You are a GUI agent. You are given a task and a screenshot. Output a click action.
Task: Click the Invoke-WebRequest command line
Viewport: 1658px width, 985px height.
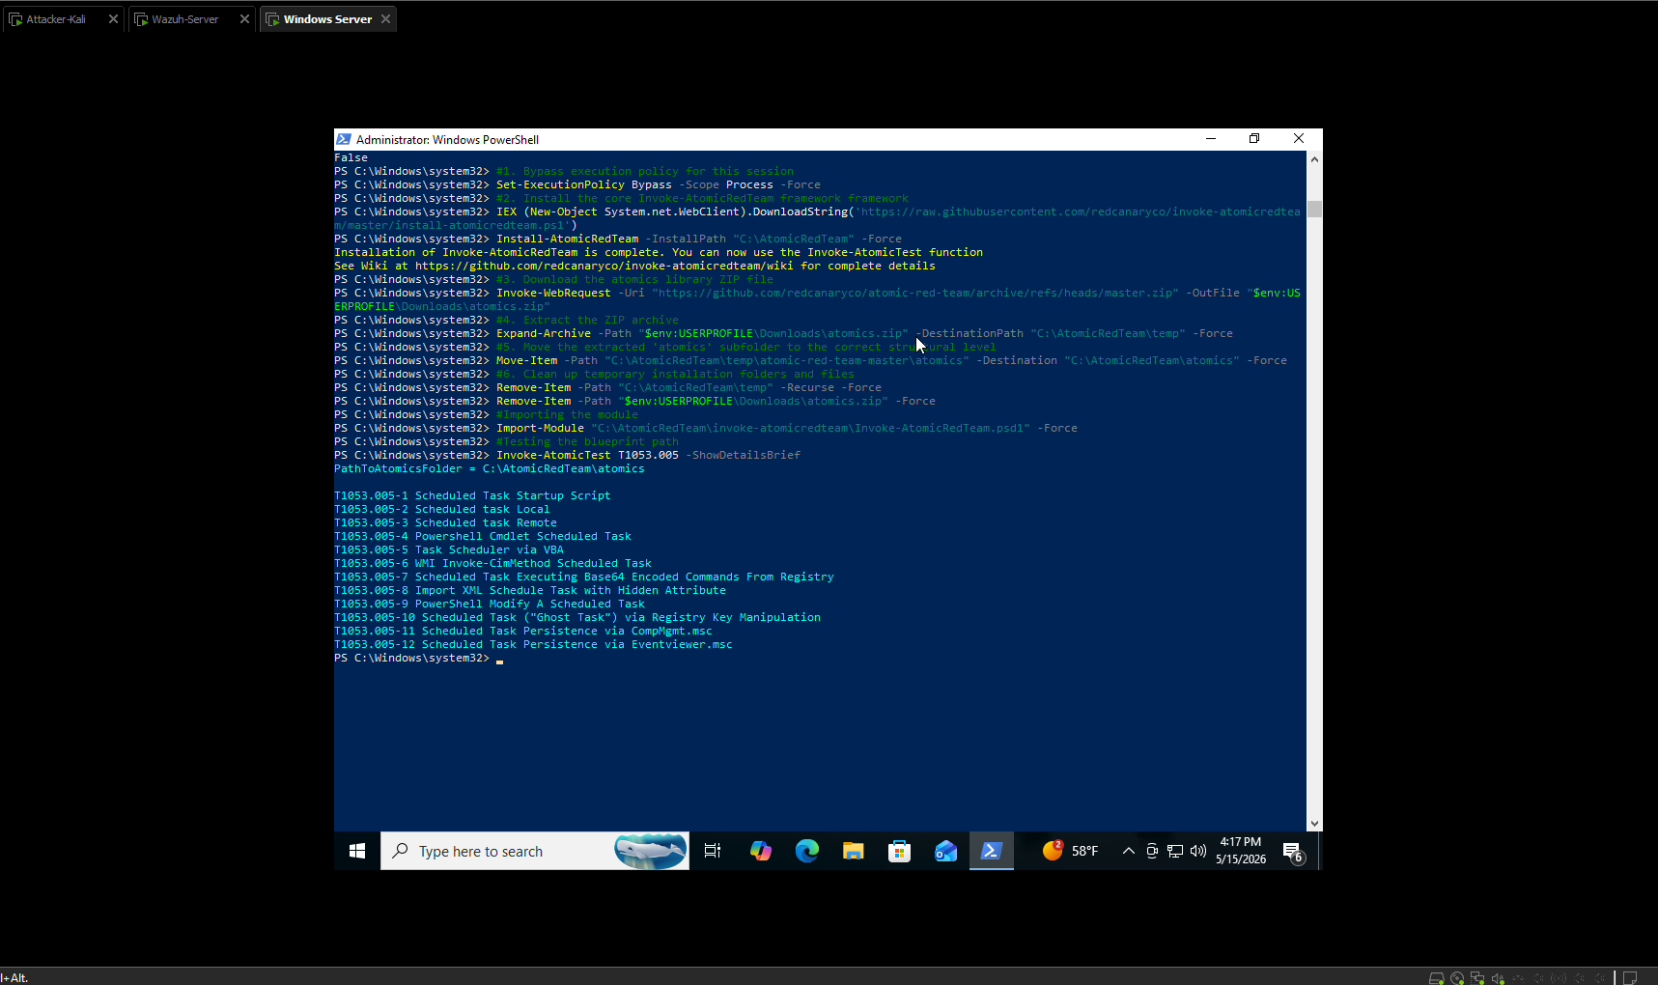click(818, 299)
